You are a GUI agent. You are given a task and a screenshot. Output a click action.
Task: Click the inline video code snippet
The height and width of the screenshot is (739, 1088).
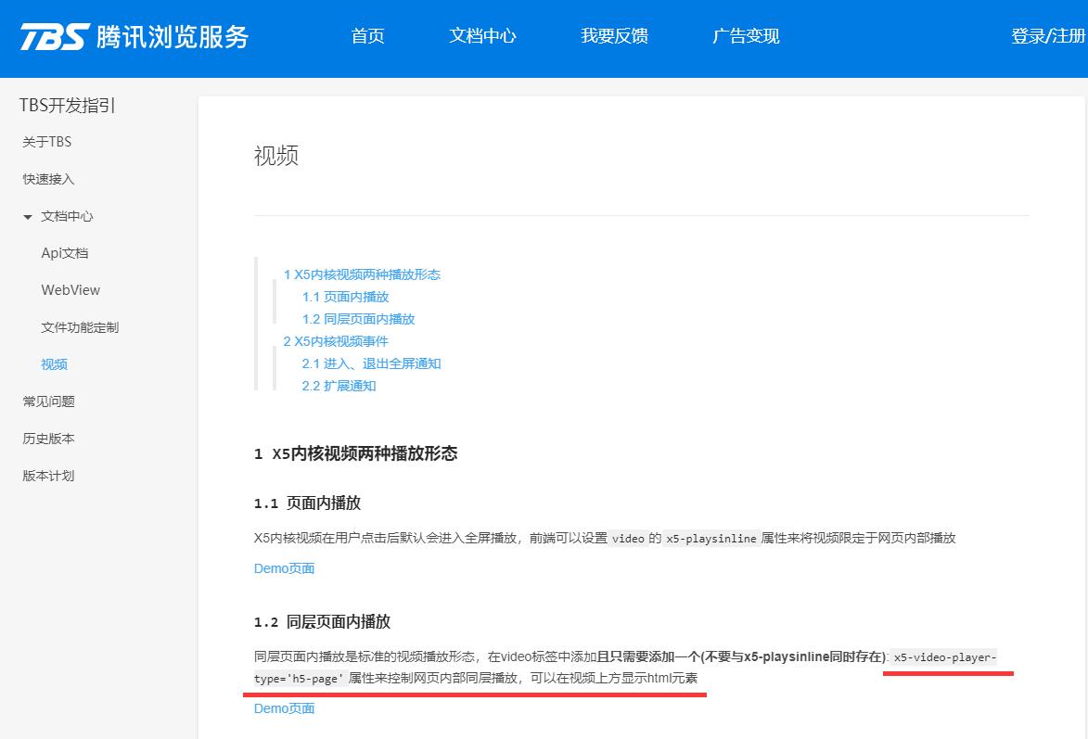[x=629, y=539]
